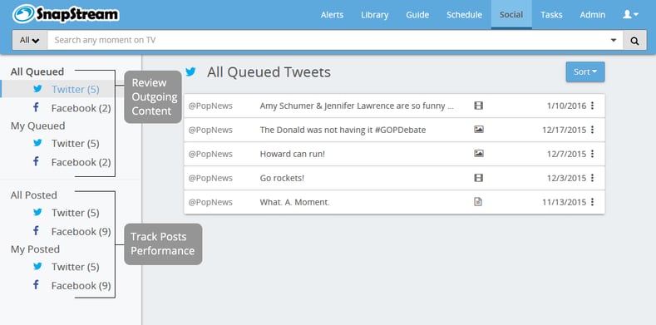Open The Donald was not having it tweet
Image resolution: width=656 pixels, height=325 pixels.
(343, 130)
